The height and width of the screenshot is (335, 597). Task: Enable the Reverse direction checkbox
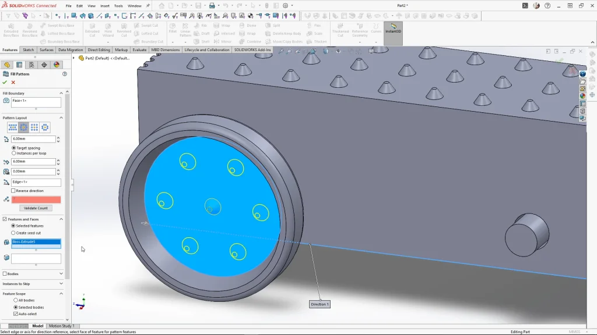pos(13,191)
